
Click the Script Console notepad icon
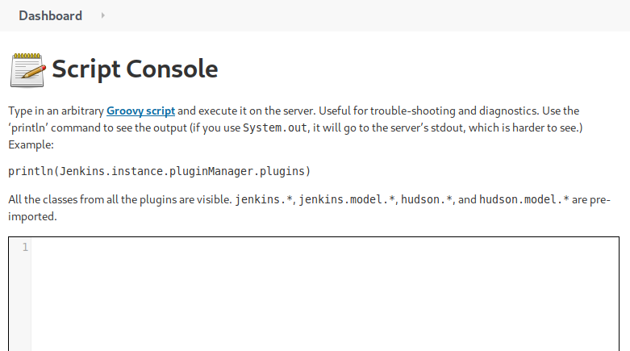[27, 69]
